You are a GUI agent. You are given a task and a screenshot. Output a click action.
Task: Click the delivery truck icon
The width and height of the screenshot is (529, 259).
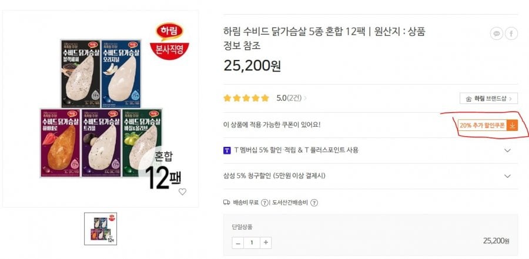227,203
